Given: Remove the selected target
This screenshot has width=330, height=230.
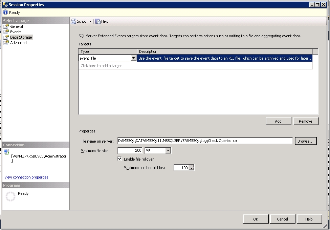Looking at the screenshot, I should pos(306,121).
